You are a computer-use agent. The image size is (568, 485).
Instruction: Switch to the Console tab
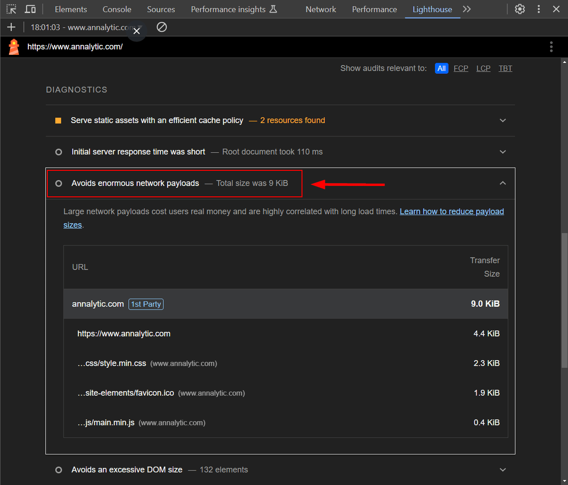point(117,9)
